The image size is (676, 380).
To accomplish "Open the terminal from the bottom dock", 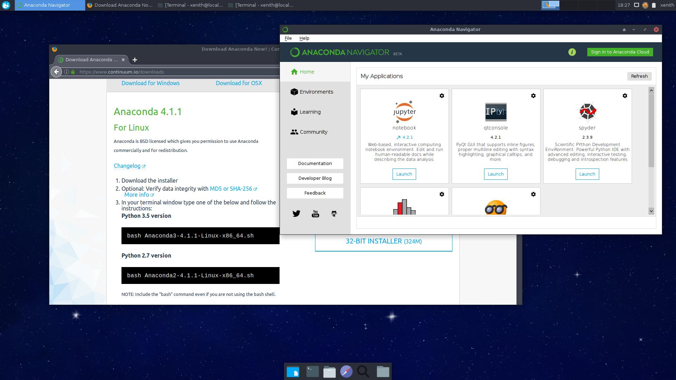I will [312, 372].
